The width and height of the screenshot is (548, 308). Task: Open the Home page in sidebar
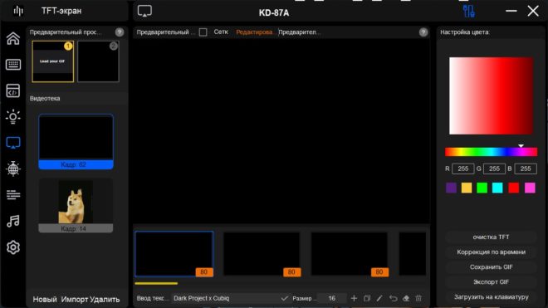[13, 38]
